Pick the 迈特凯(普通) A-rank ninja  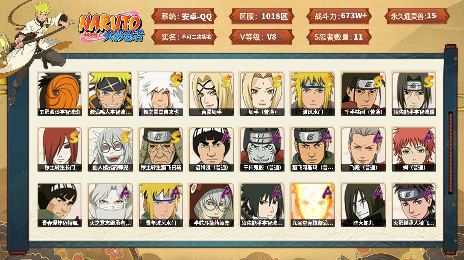211,149
